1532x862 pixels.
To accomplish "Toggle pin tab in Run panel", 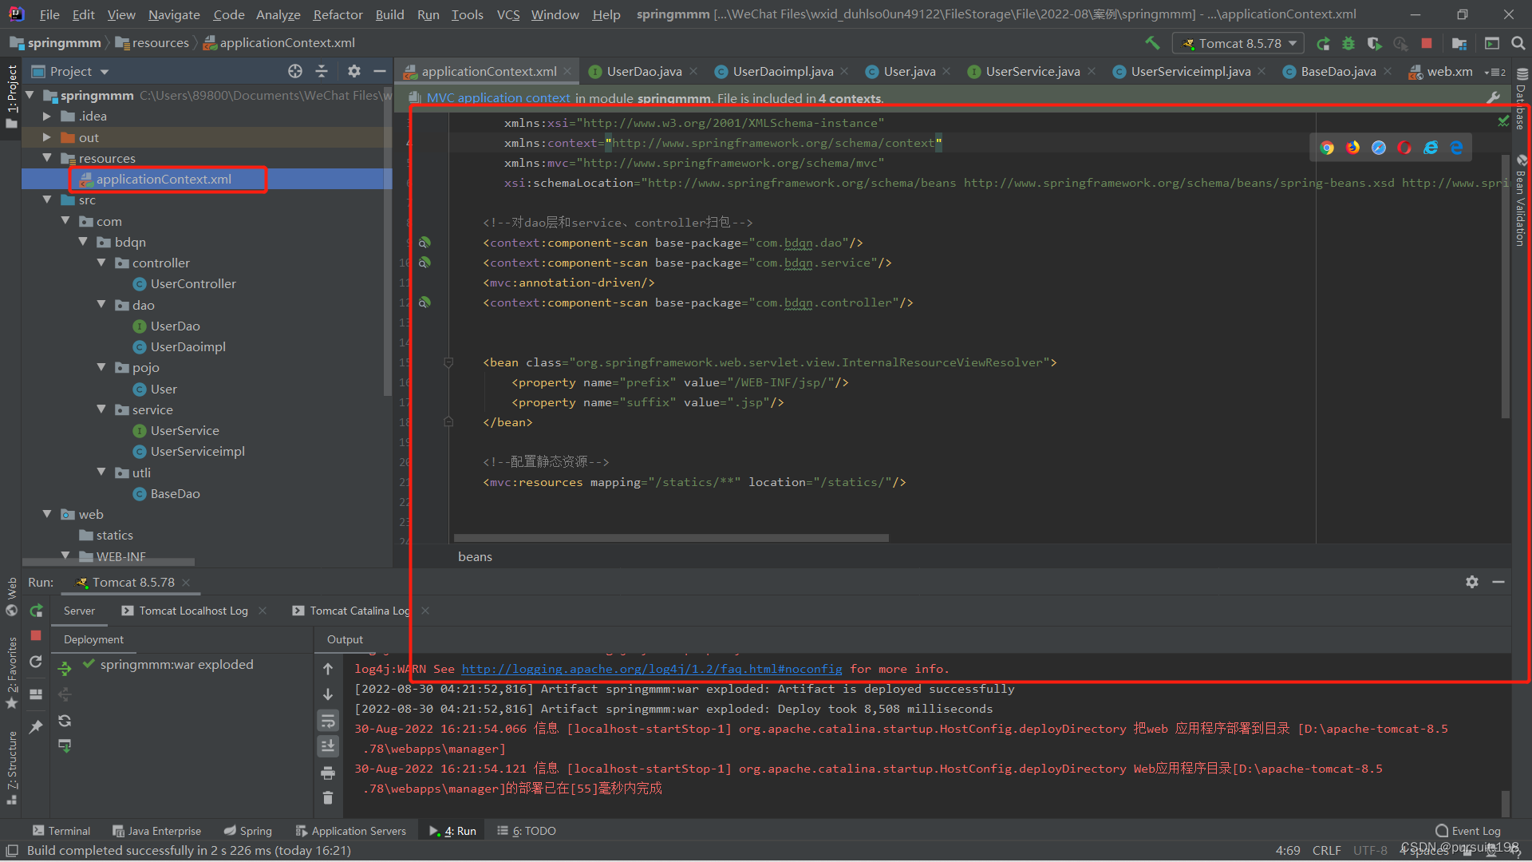I will pyautogui.click(x=36, y=726).
